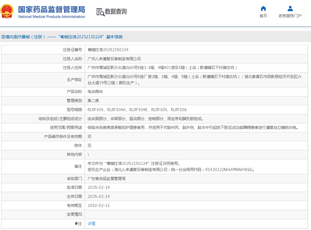Click the 型号规格 label cell
Screen dimensions: 311x230
click(x=43, y=110)
